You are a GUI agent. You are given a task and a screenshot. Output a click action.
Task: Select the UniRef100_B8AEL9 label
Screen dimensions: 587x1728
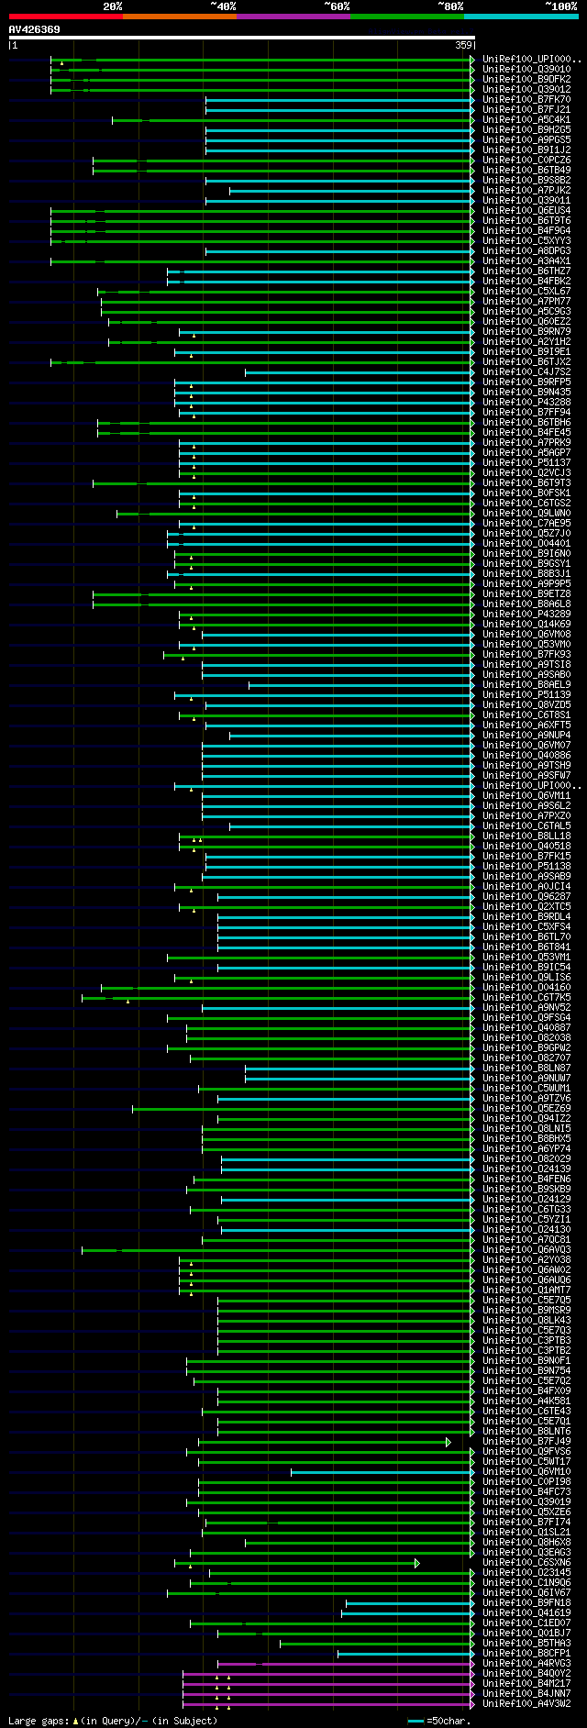pos(526,684)
